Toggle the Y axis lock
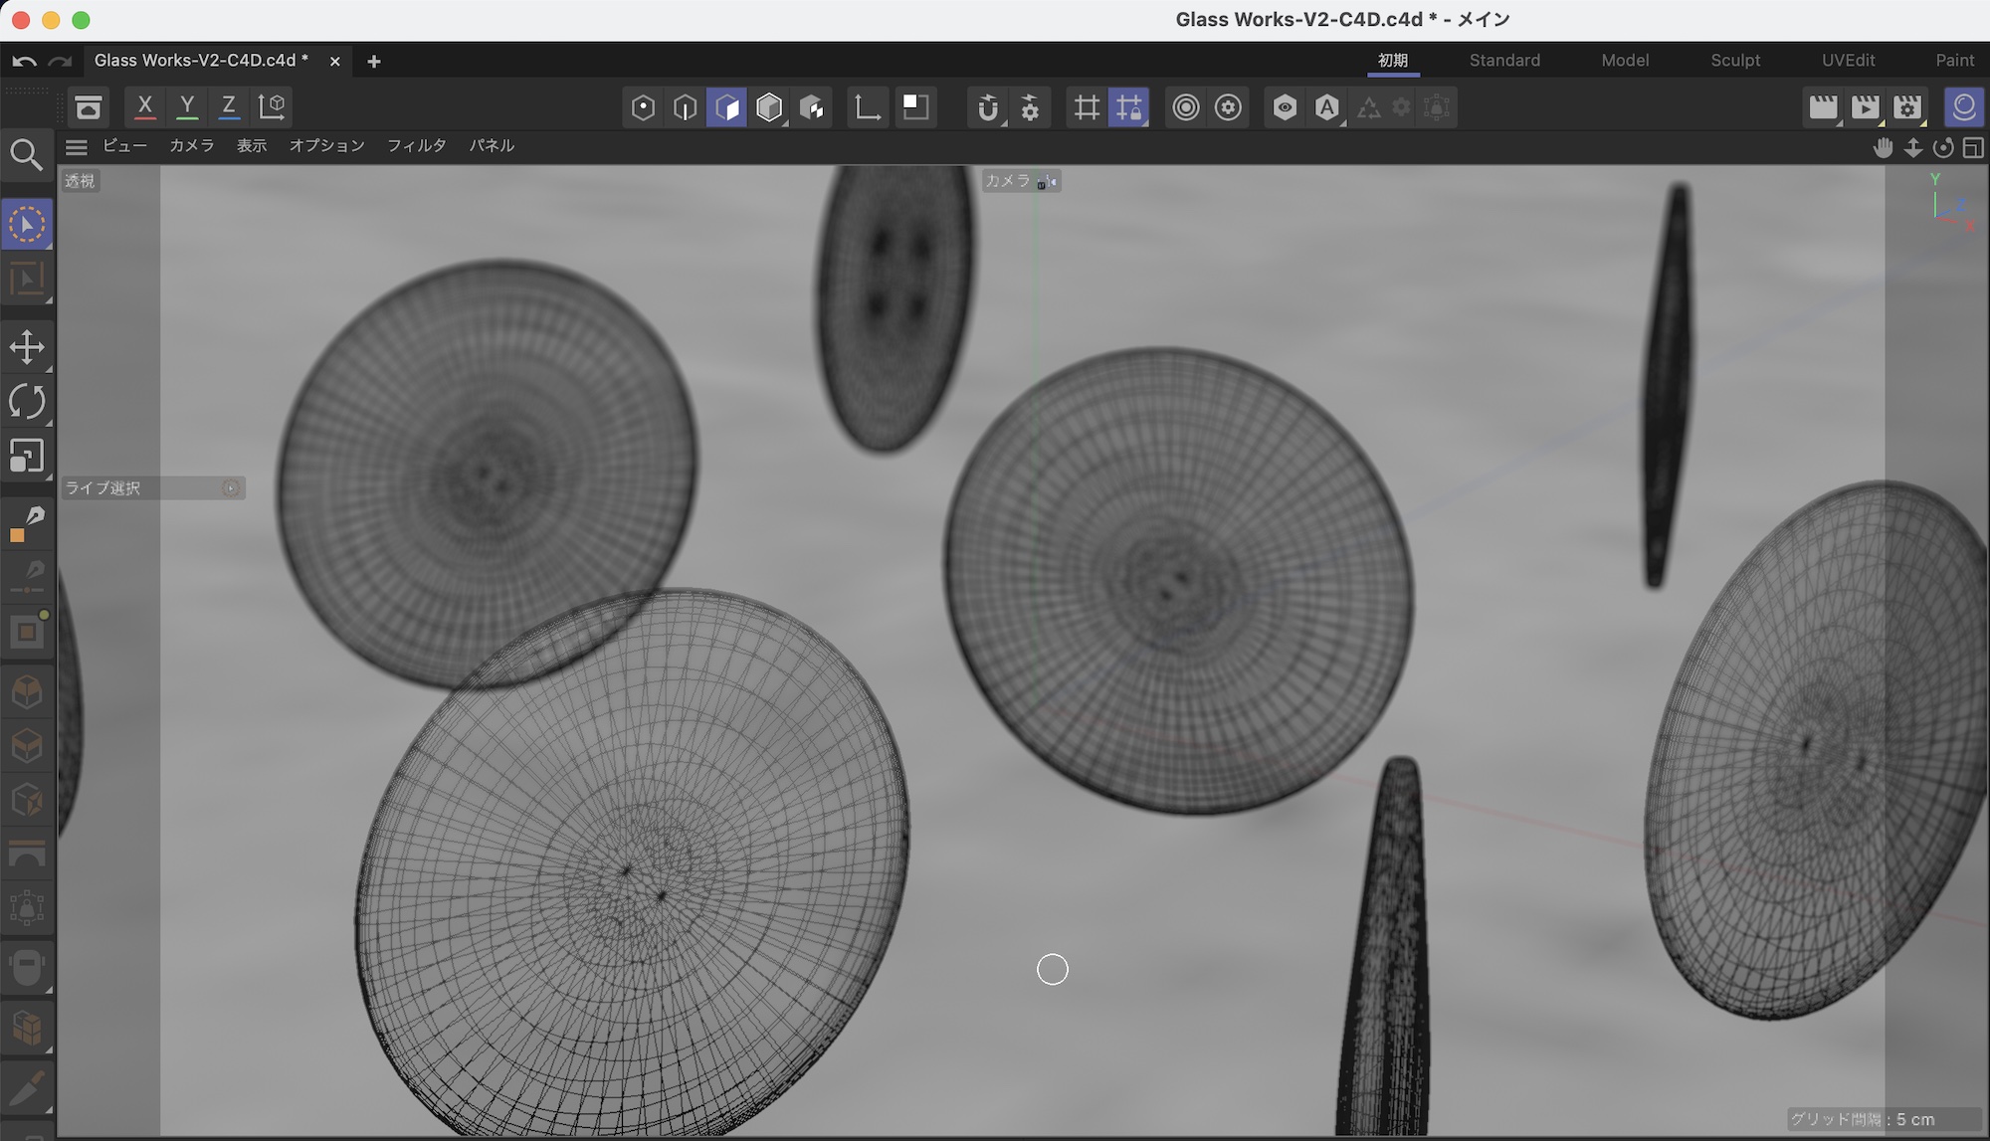Screen dimensions: 1990x1141 (x=187, y=106)
